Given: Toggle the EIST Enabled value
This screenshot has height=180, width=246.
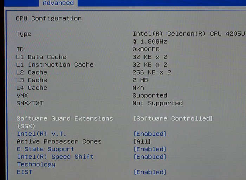Looking at the screenshot, I should tap(150, 172).
